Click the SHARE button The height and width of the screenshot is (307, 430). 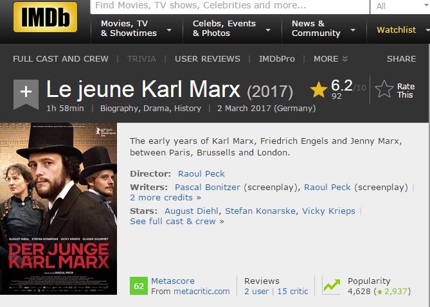pyautogui.click(x=402, y=58)
